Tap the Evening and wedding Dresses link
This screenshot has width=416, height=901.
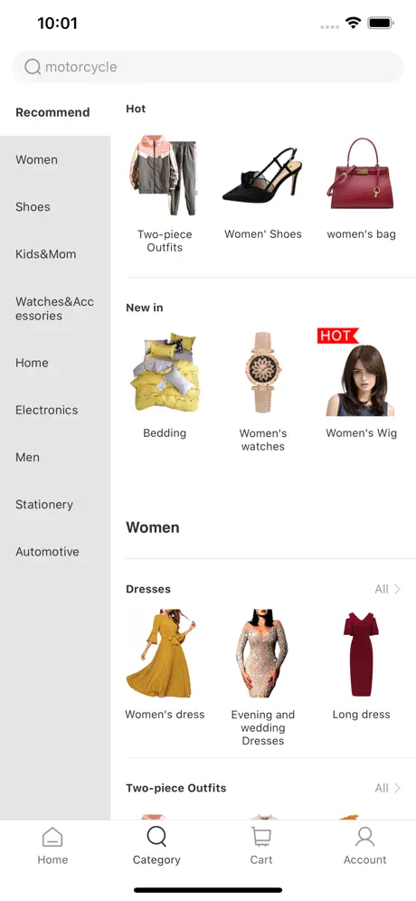point(262,727)
